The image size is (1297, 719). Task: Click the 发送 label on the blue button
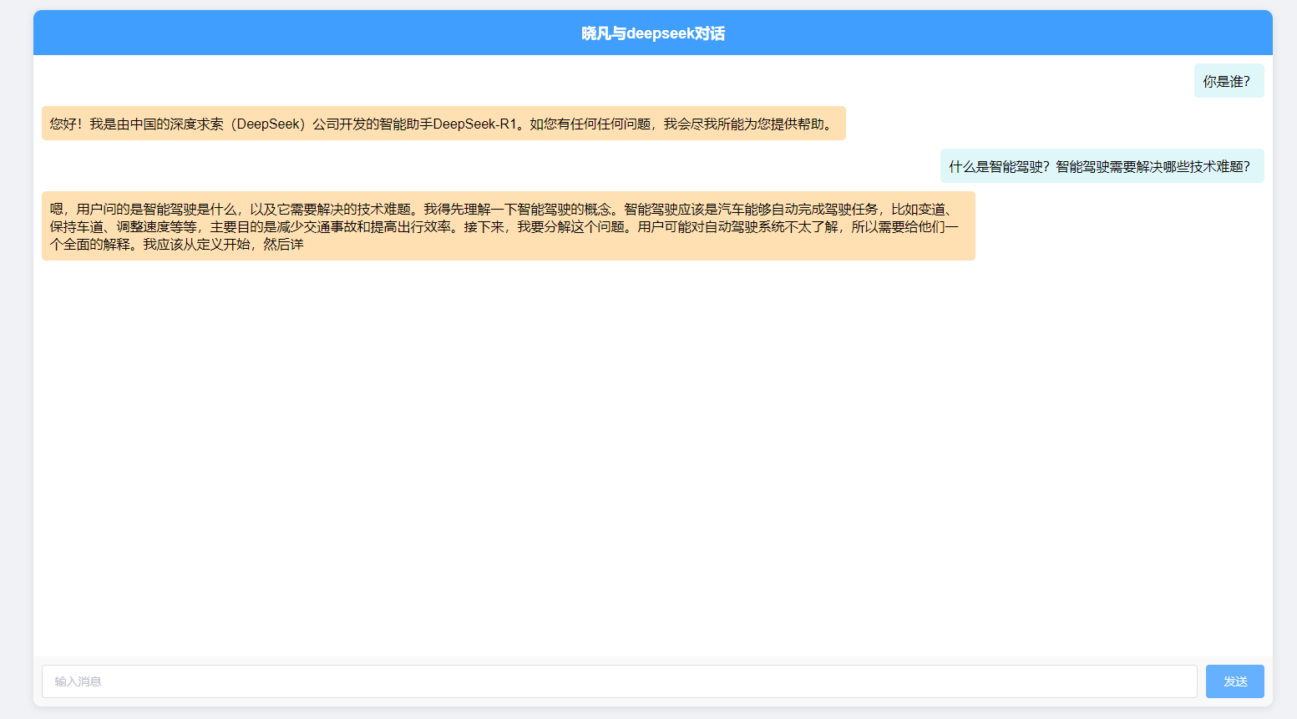coord(1234,681)
